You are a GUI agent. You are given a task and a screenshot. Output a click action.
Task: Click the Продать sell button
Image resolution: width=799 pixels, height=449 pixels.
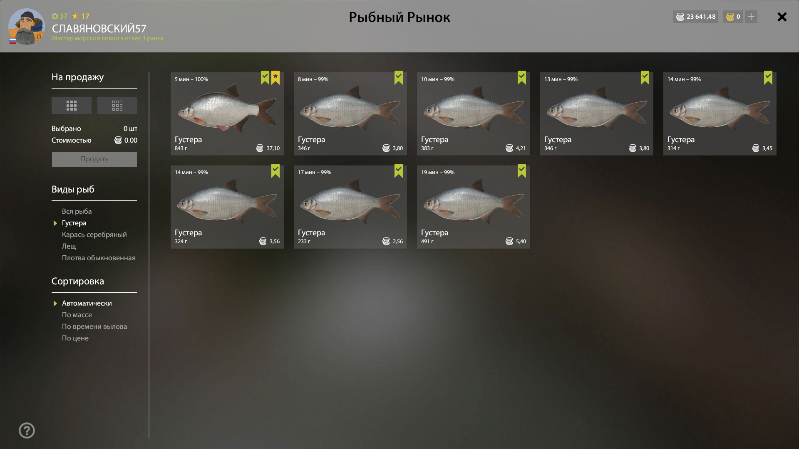point(94,159)
